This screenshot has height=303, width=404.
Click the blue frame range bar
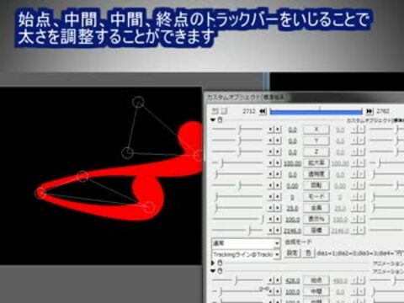(316, 112)
